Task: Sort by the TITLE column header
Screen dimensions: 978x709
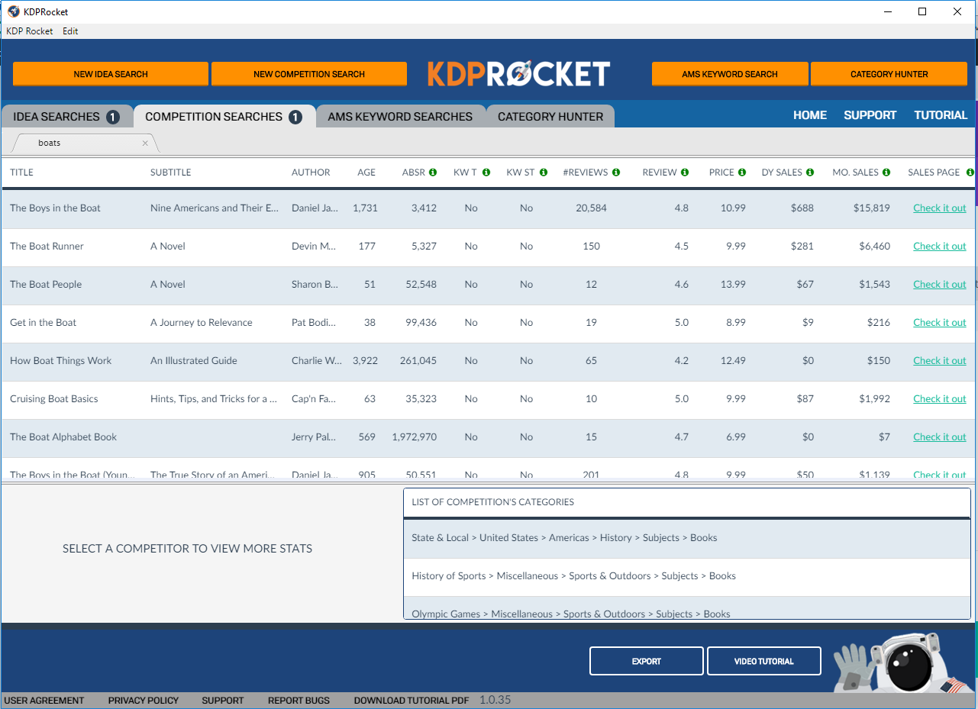Action: (x=21, y=172)
